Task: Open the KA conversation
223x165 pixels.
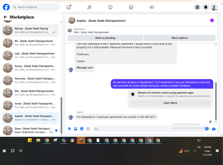Action: (30, 43)
